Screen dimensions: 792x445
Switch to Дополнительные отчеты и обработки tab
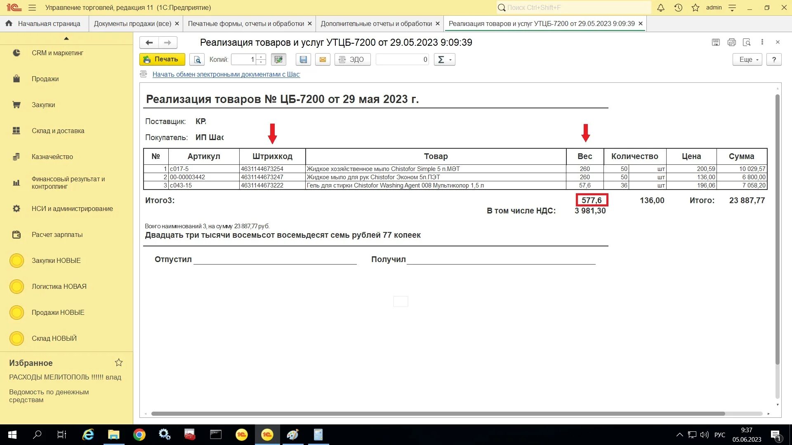(376, 23)
